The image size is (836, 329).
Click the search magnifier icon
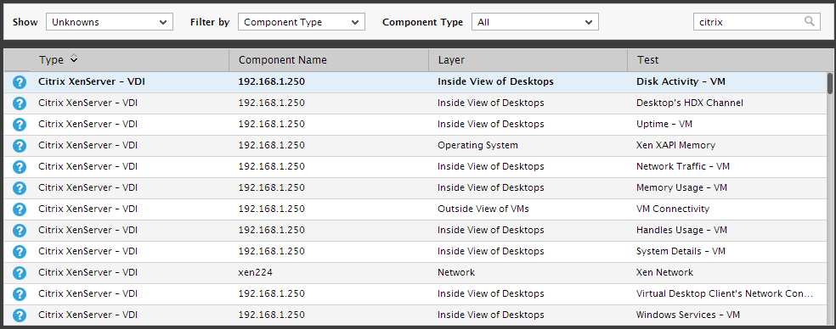(x=810, y=22)
